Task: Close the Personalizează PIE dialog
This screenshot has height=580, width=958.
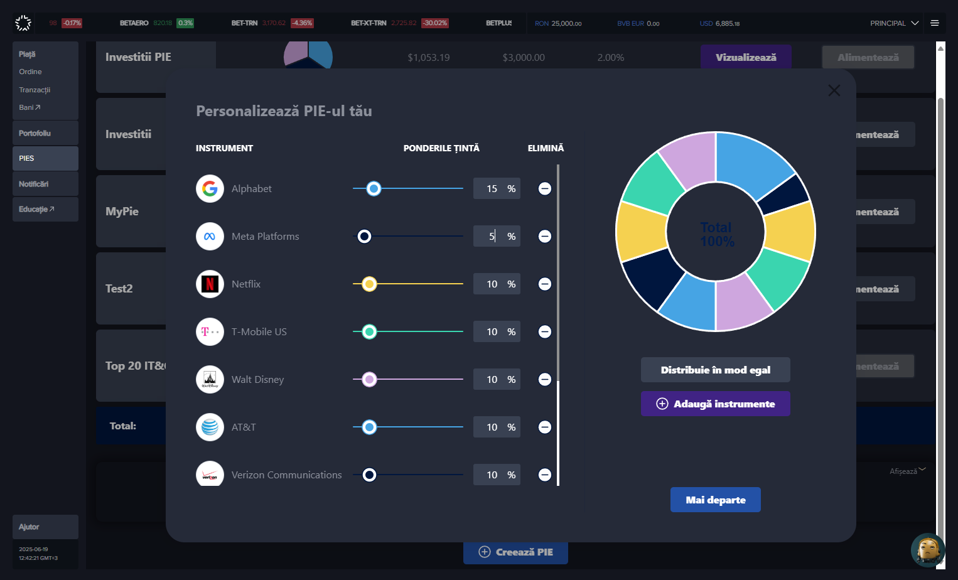Action: click(x=834, y=90)
